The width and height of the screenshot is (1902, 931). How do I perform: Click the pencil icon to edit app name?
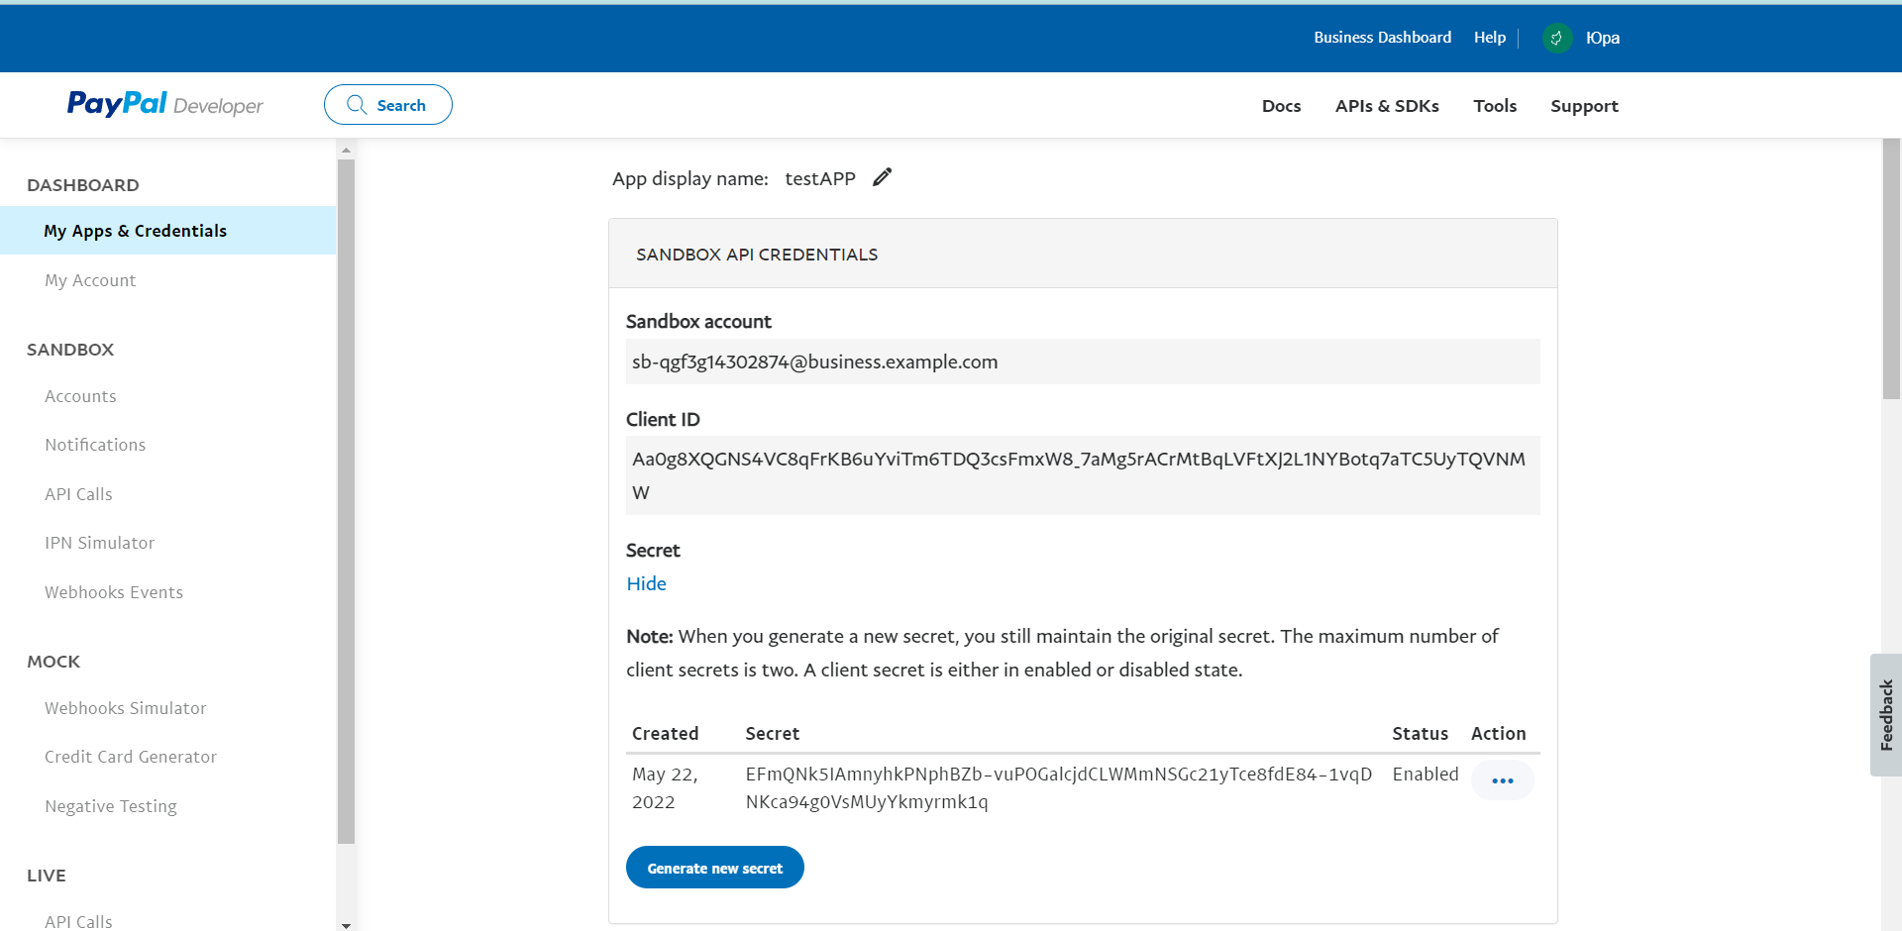click(882, 177)
